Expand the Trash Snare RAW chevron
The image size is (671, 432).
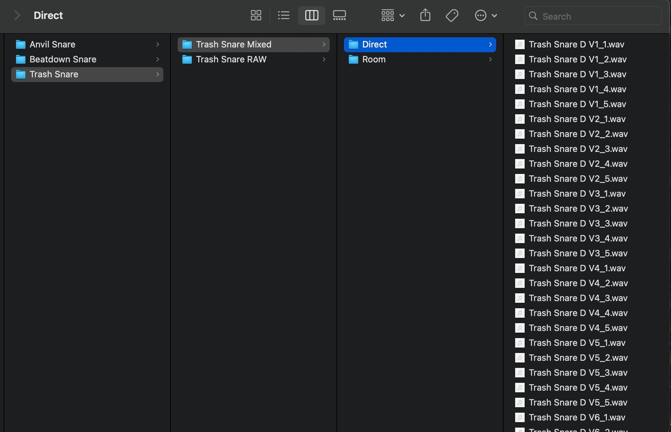point(324,59)
